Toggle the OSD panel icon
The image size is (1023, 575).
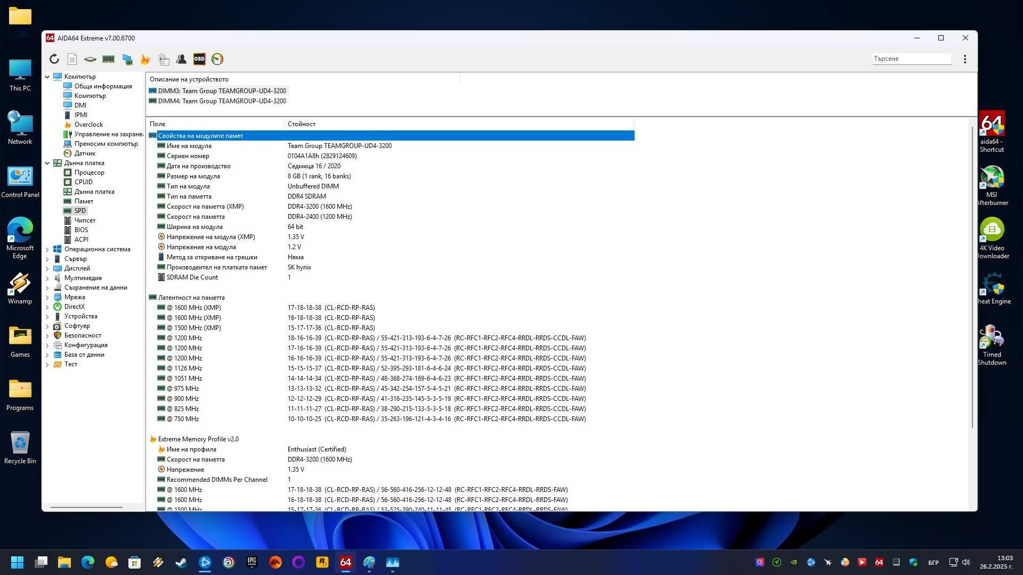click(x=199, y=59)
